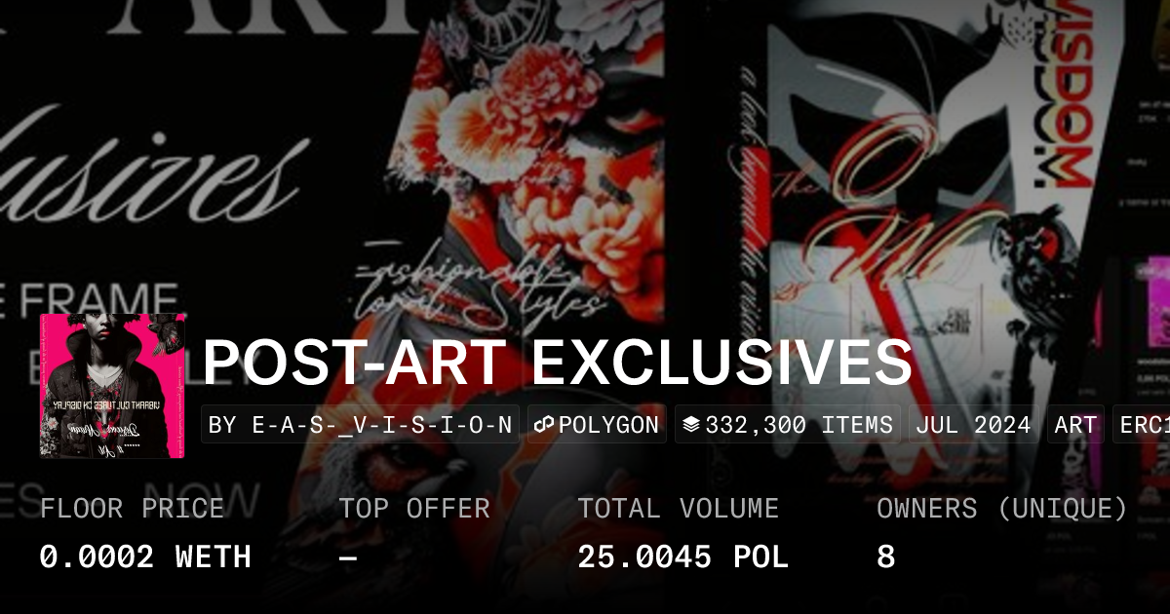Click the TOTAL VOLUME label

tap(679, 509)
